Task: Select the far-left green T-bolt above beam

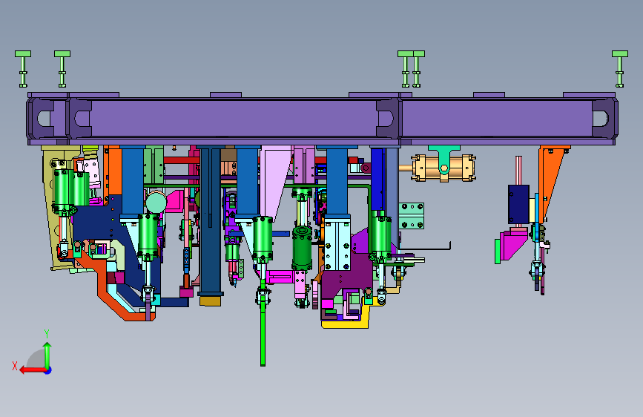Action: (x=23, y=69)
